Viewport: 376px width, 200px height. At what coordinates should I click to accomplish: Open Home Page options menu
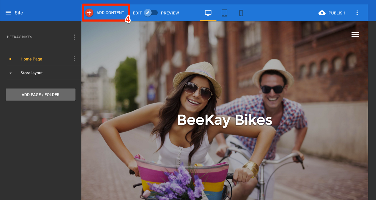point(74,59)
